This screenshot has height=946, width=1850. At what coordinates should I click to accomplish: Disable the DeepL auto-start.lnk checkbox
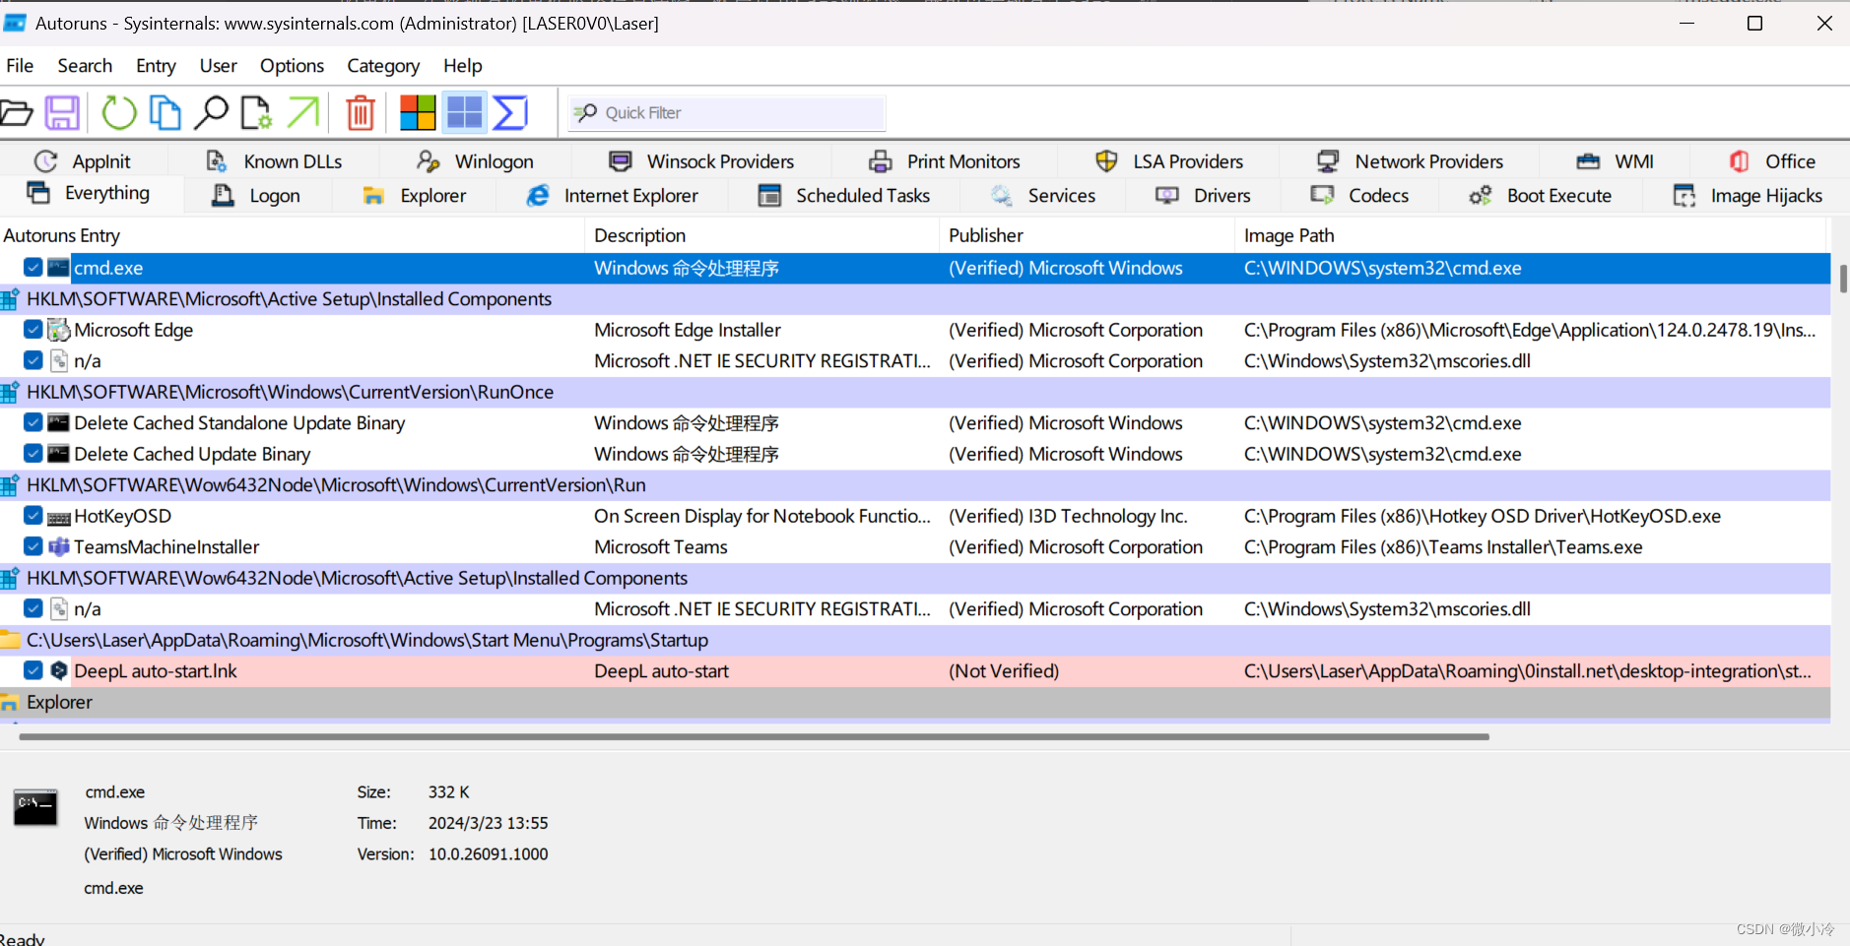click(33, 670)
